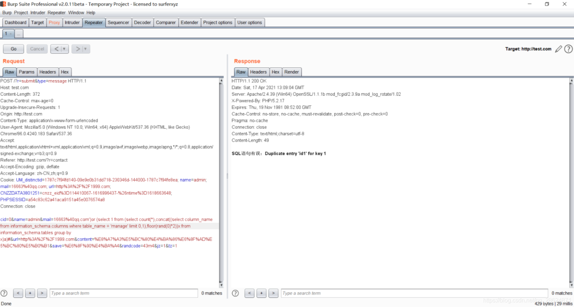Open response search help icon
This screenshot has width=574, height=307.
[x=235, y=293]
